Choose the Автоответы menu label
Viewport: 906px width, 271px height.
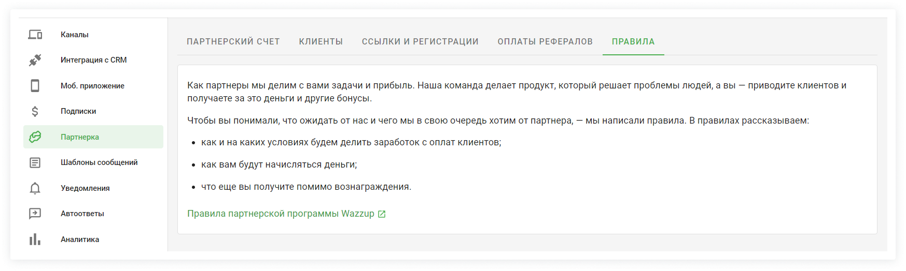click(x=82, y=214)
